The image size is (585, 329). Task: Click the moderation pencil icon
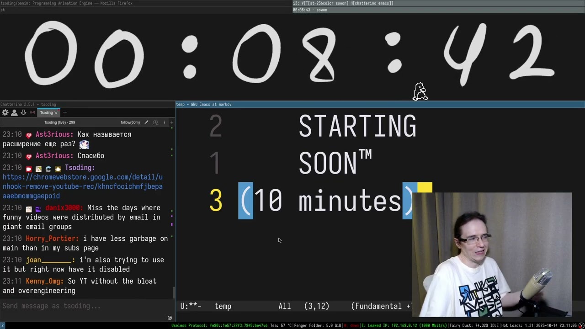146,122
